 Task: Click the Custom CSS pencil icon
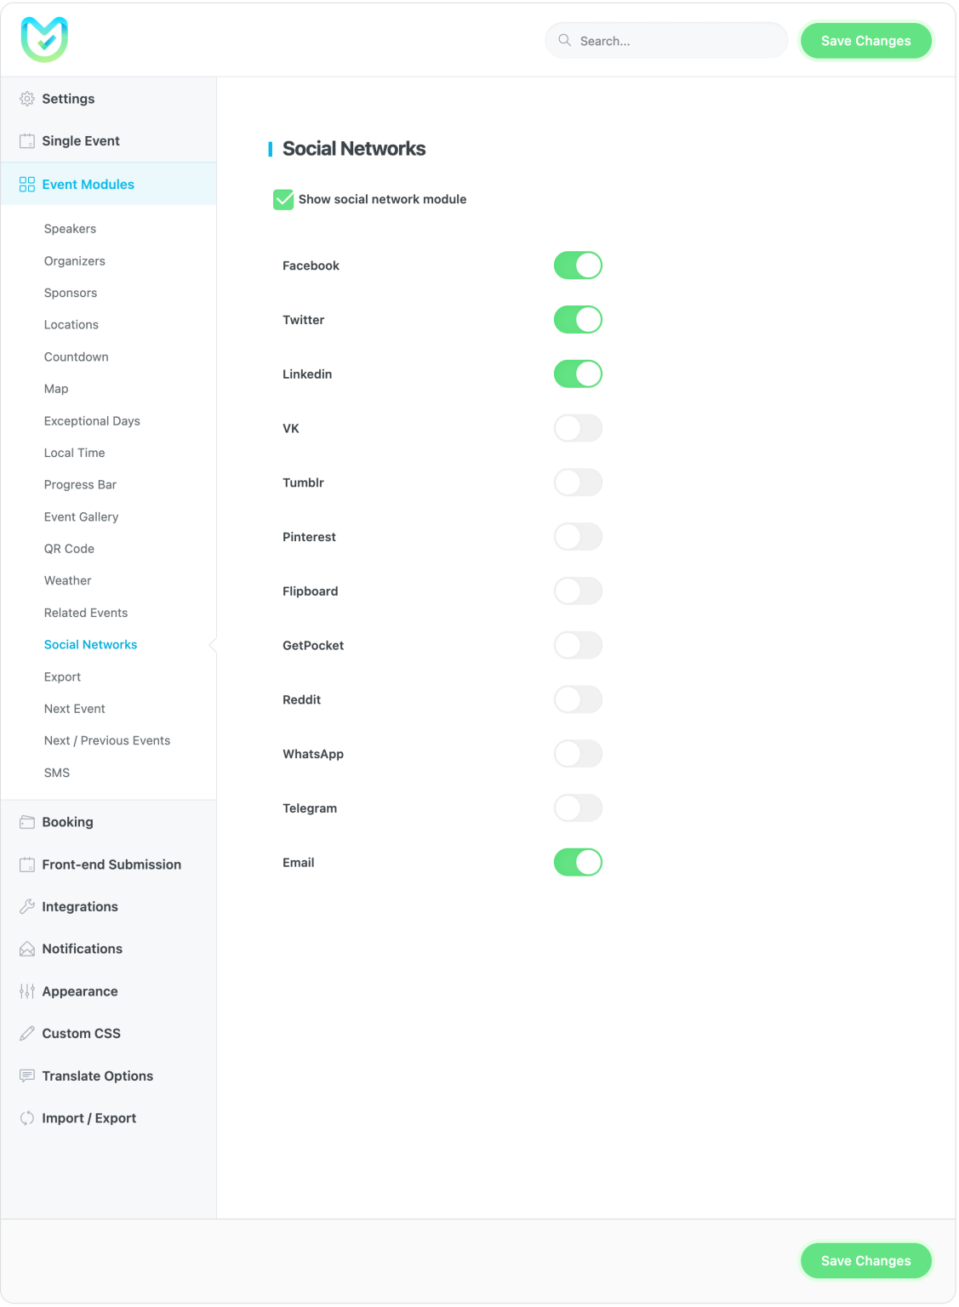27,1034
